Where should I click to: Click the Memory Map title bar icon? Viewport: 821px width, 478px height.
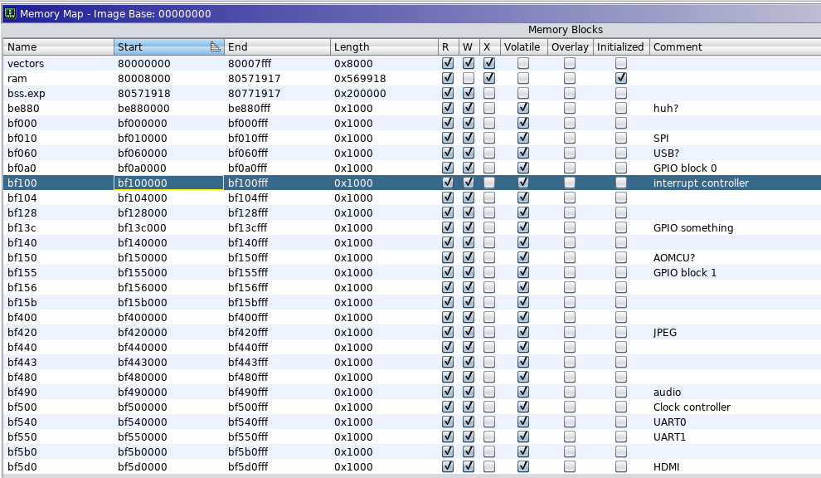10,13
